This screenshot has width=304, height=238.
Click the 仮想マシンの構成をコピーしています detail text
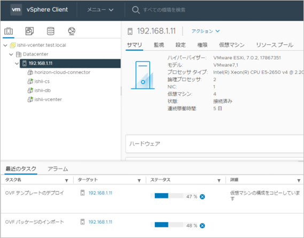265,196
